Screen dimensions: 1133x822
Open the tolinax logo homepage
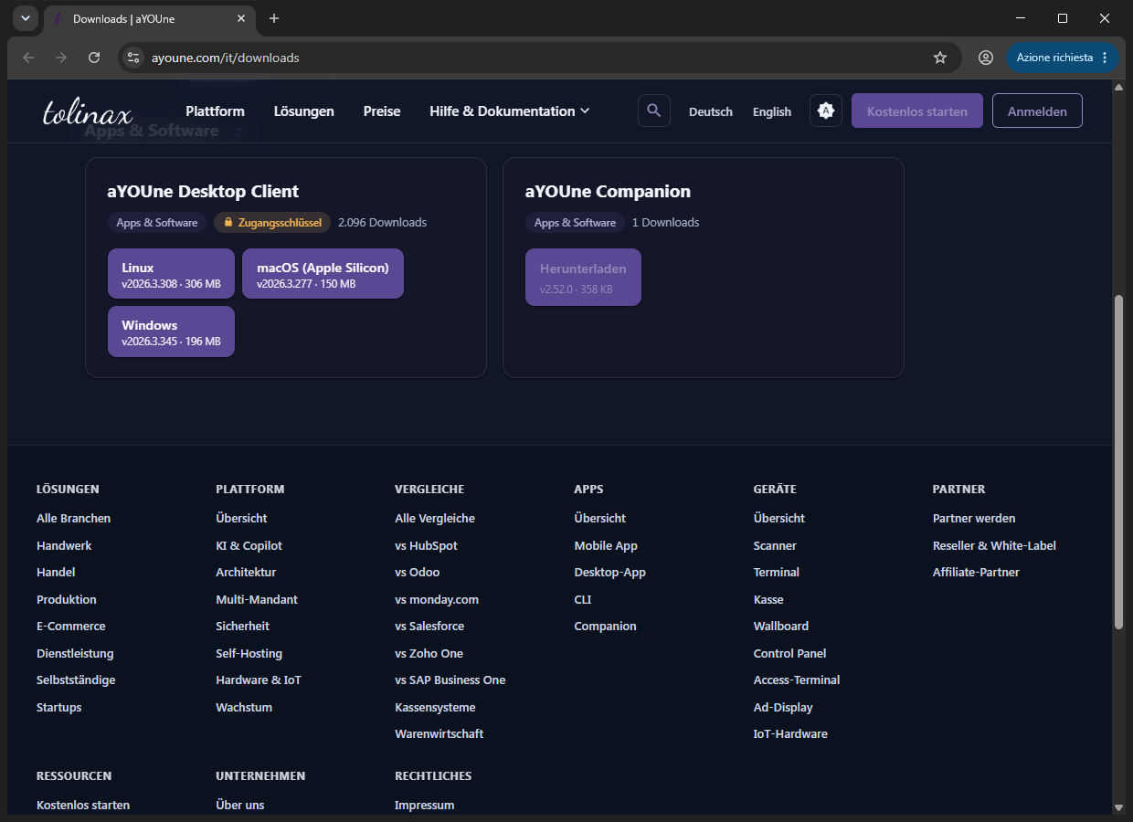[88, 111]
